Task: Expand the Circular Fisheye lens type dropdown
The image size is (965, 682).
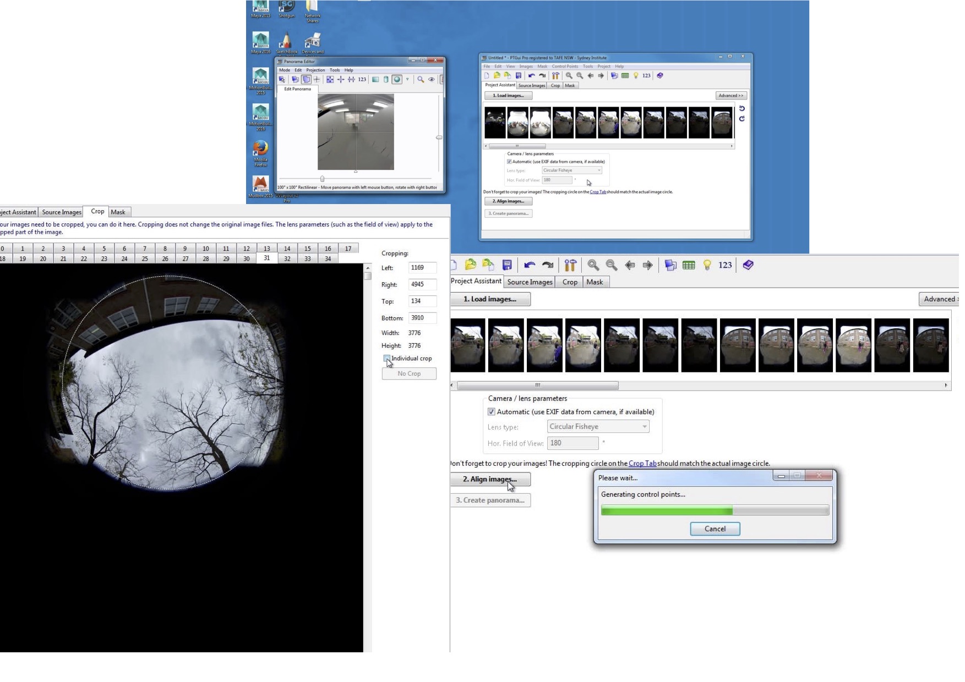Action: (598, 427)
